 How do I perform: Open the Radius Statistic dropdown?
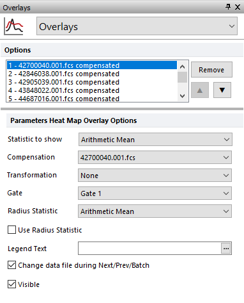point(155,211)
